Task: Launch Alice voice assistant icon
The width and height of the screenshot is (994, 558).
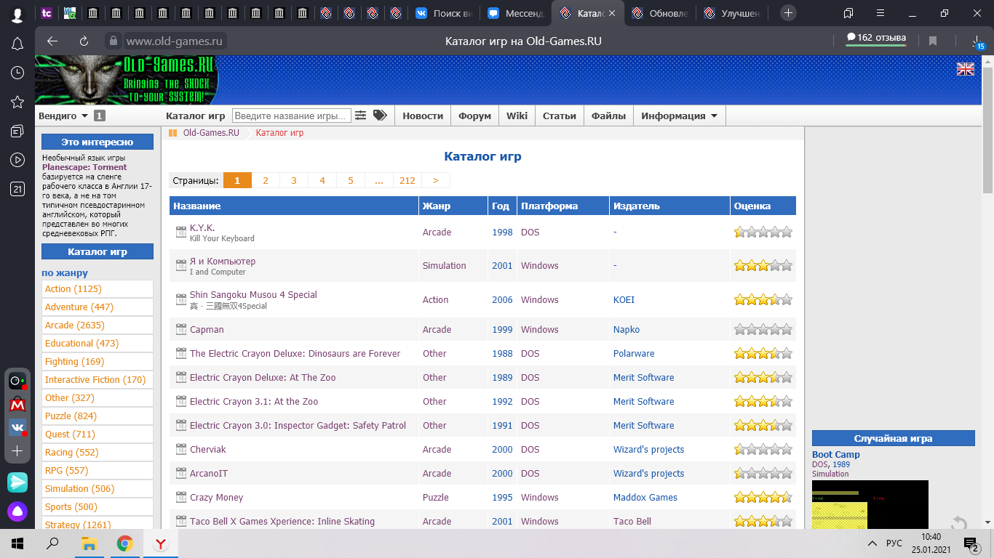Action: coord(17,512)
